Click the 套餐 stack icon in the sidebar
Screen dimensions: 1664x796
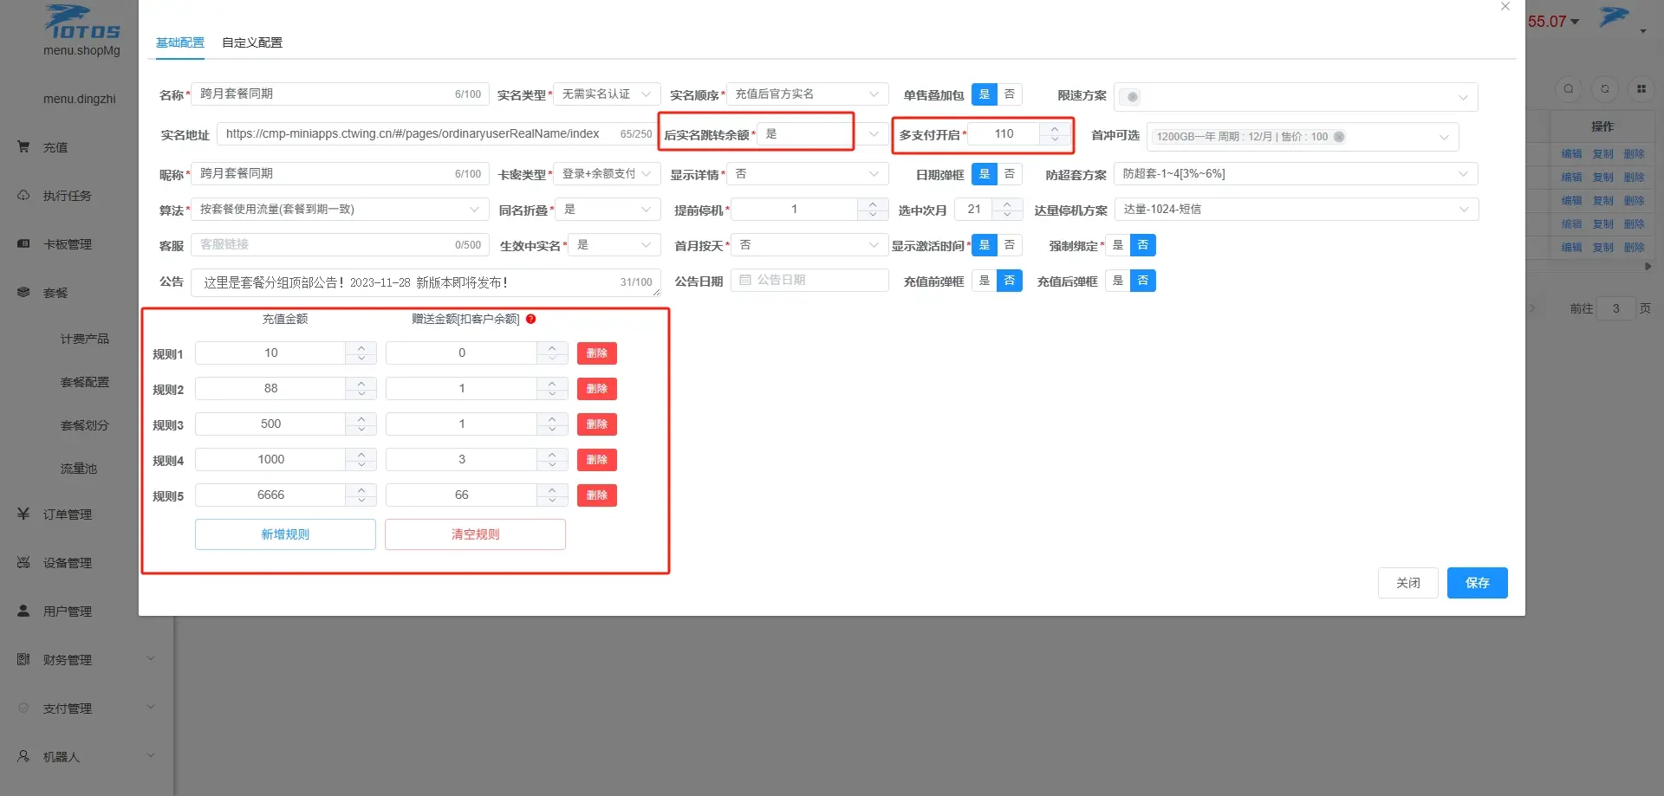pos(23,293)
